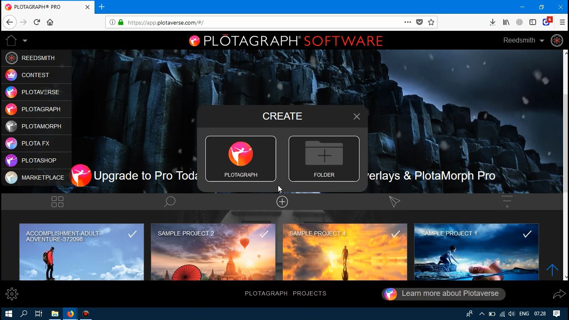569x320 pixels.
Task: Click the Upgrade to Pro banner logo
Action: [80, 175]
